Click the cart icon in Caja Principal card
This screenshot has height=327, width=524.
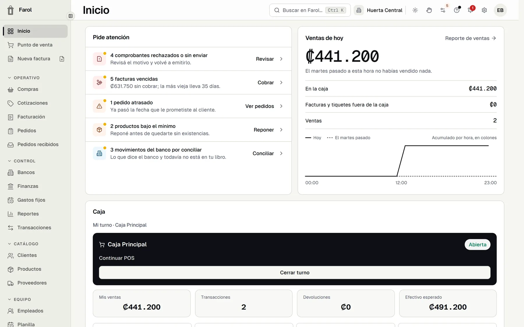pyautogui.click(x=102, y=244)
